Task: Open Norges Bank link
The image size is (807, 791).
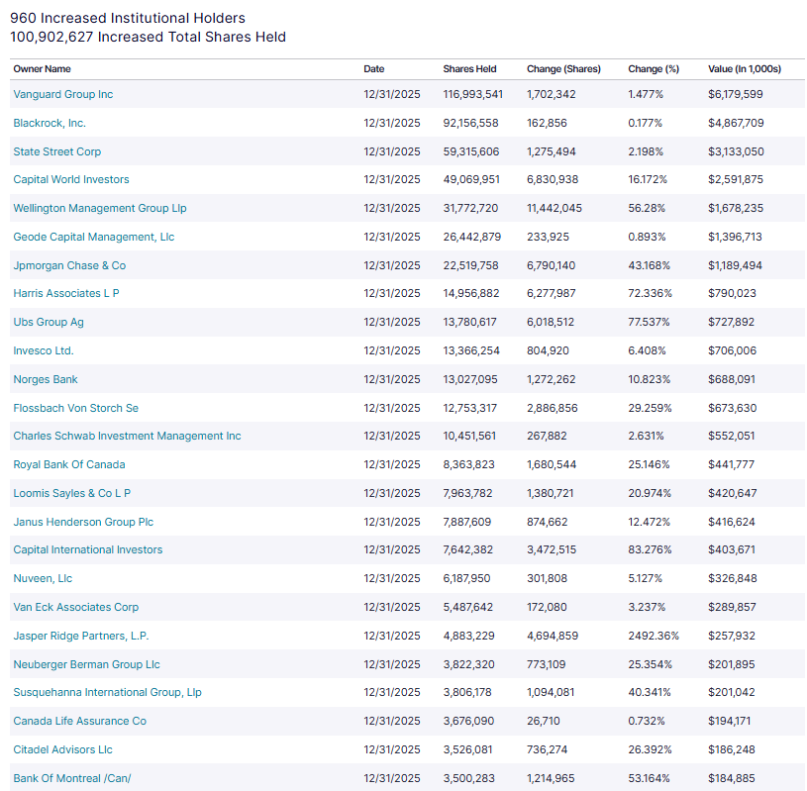Action: click(46, 380)
